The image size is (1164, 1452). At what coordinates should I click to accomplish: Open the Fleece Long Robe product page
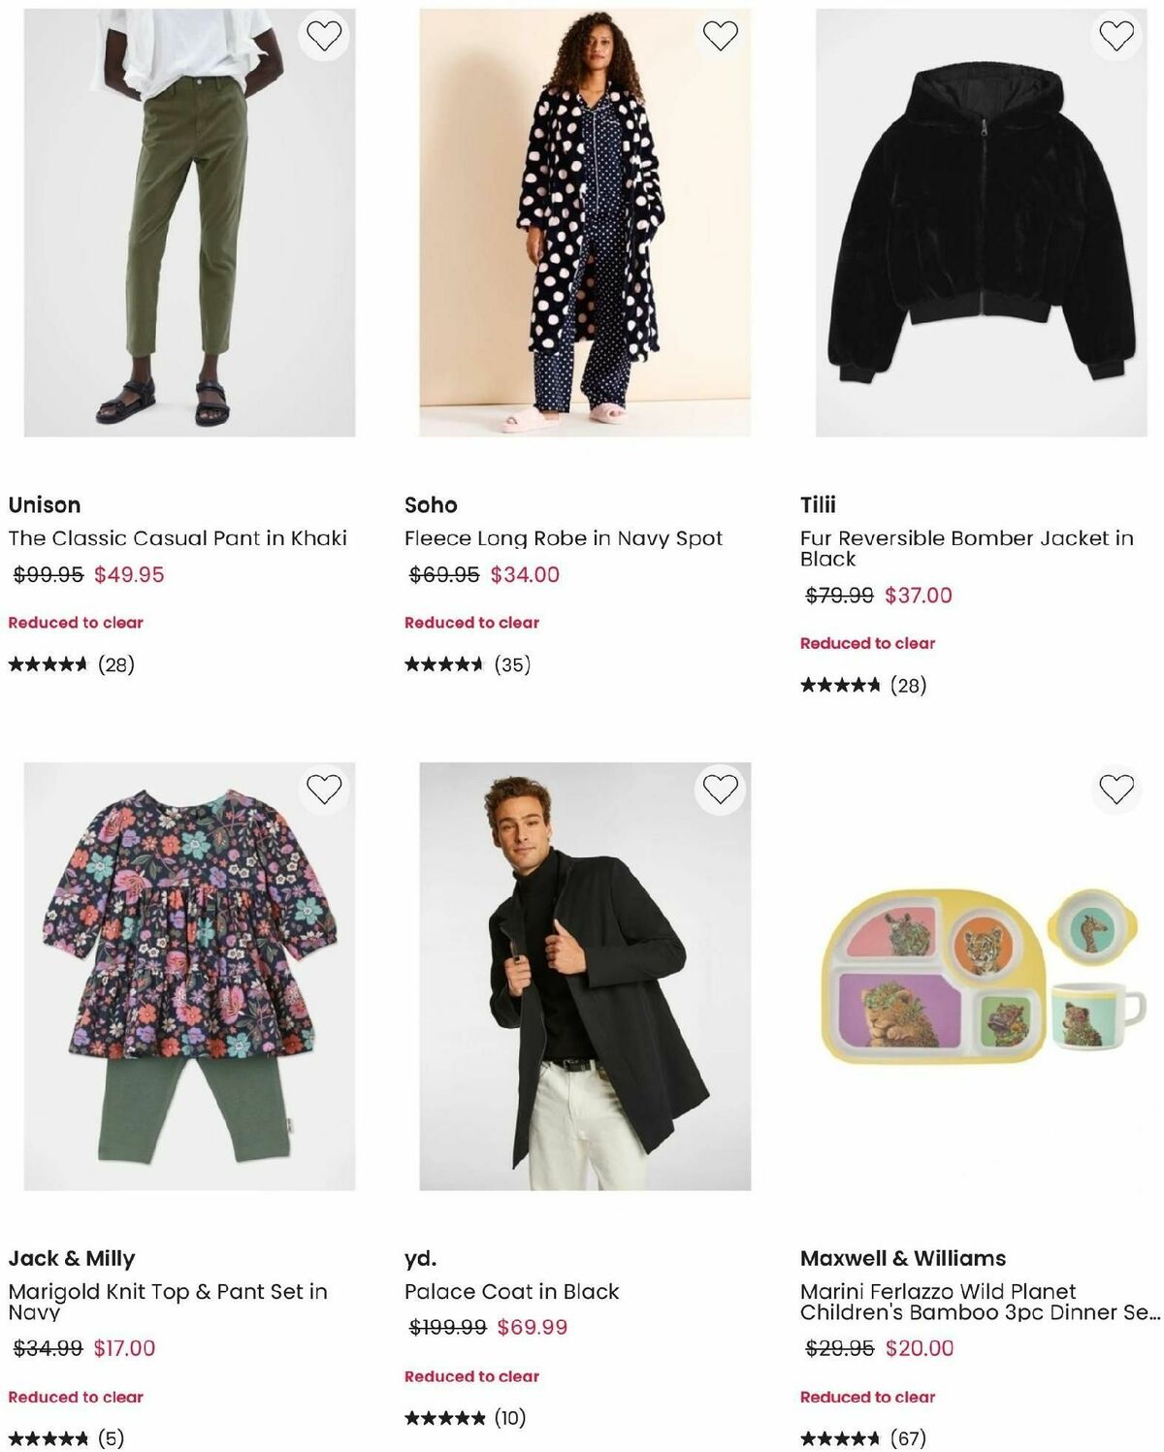(563, 537)
